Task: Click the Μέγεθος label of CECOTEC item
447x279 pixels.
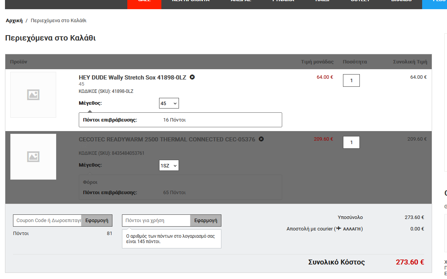Action: point(90,165)
